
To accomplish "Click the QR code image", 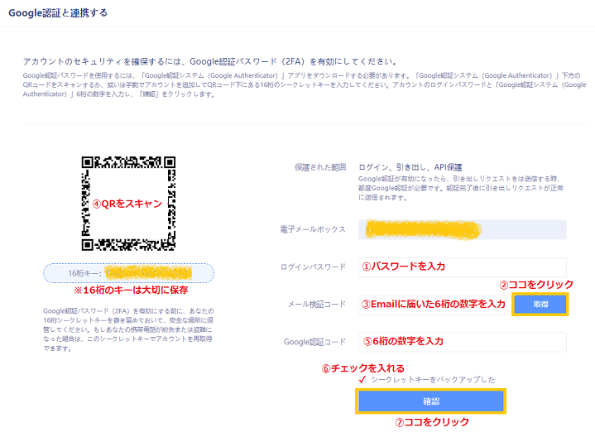I will [128, 204].
